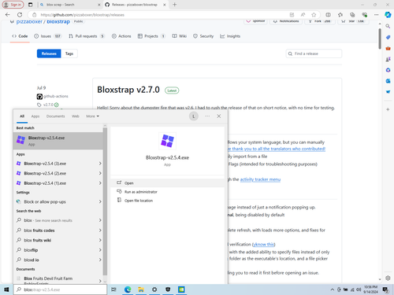The image size is (394, 295).
Task: Open Microsoft Edge from taskbar
Action: pyautogui.click(x=128, y=289)
